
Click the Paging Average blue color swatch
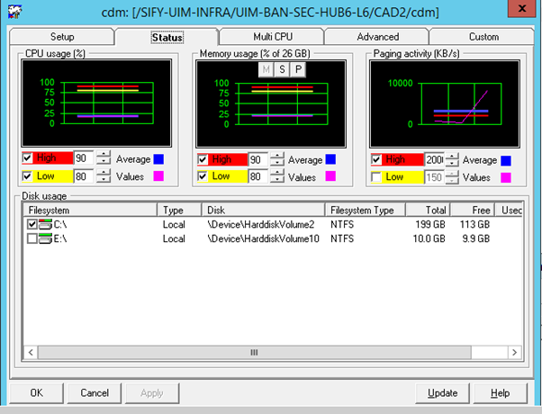pyautogui.click(x=506, y=161)
